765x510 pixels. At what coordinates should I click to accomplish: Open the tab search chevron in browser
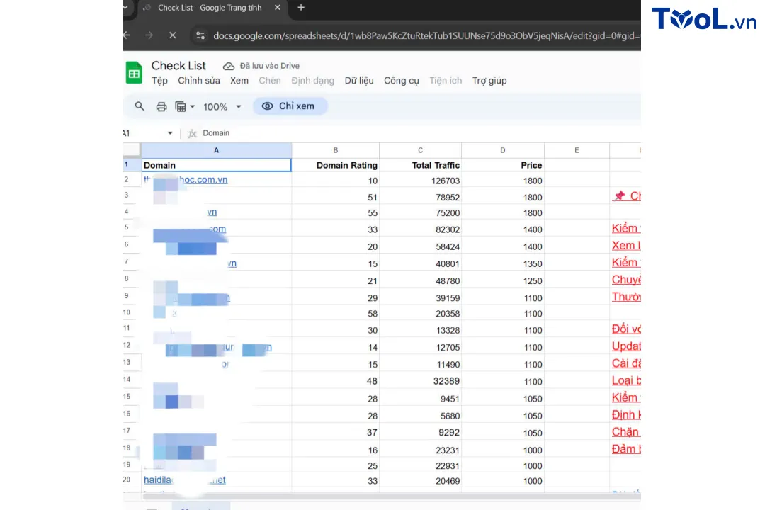click(125, 8)
